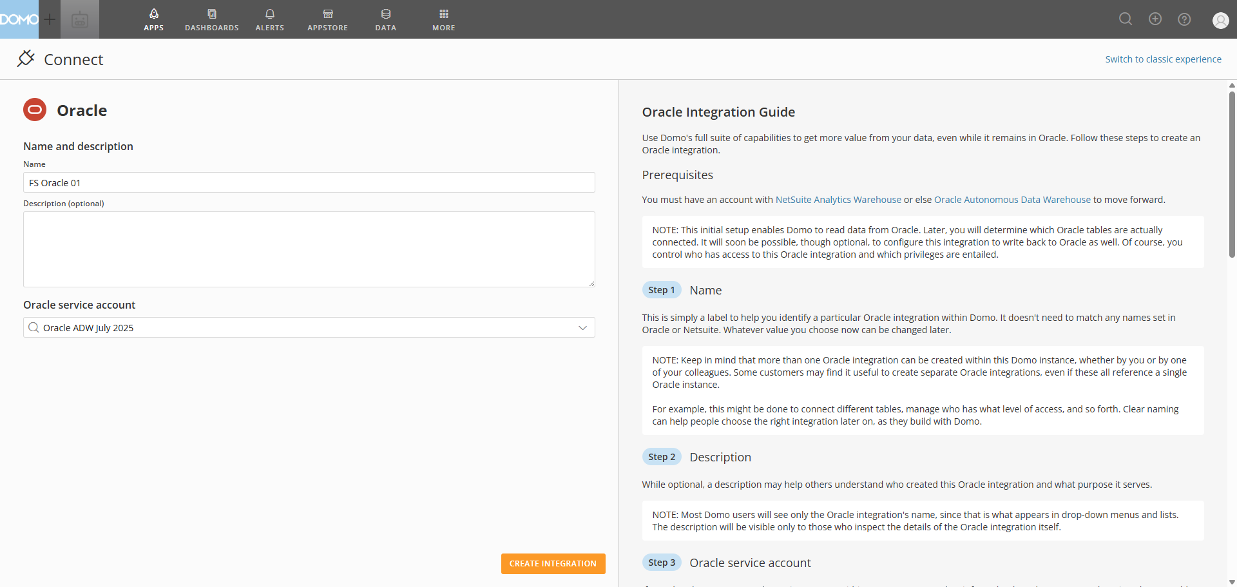Open the user profile avatar

(x=1220, y=21)
